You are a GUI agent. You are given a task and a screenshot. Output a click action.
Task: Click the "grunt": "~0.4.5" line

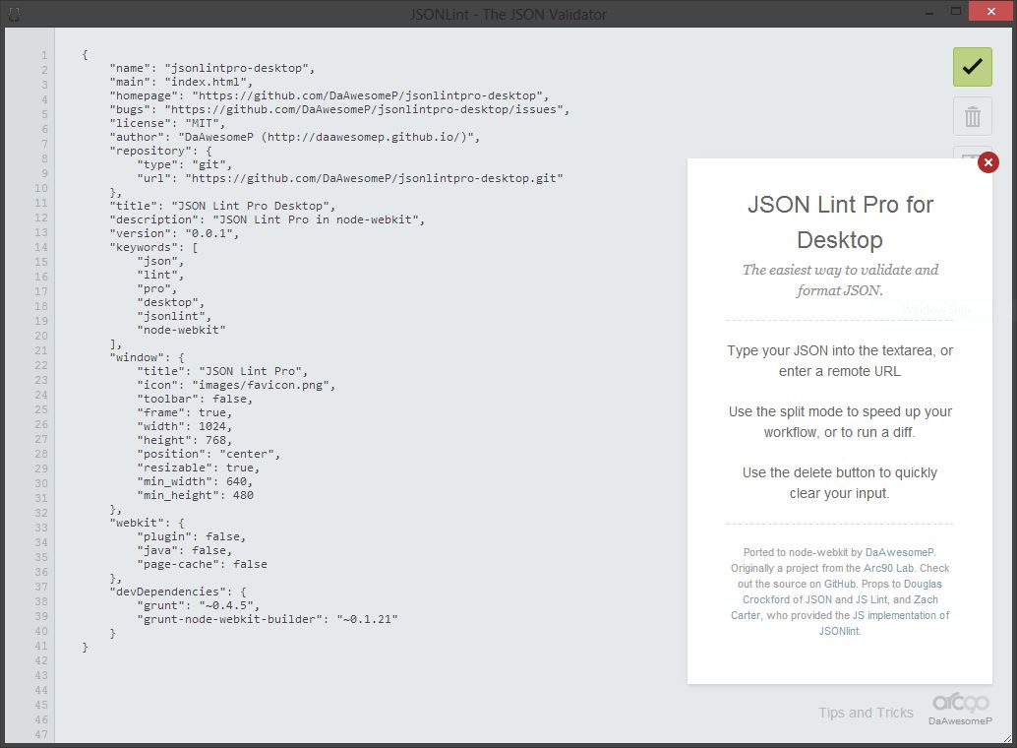click(198, 606)
